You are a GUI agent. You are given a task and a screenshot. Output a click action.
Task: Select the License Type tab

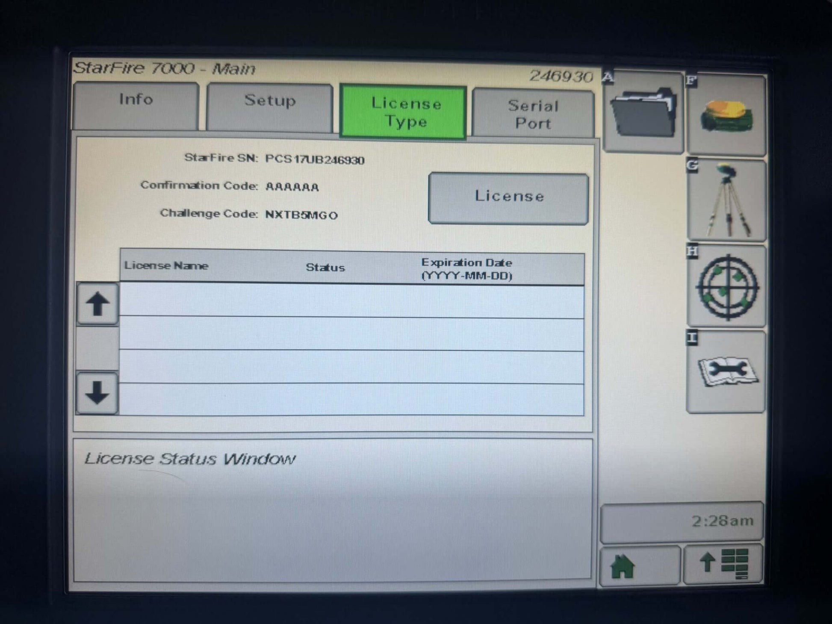pyautogui.click(x=403, y=112)
